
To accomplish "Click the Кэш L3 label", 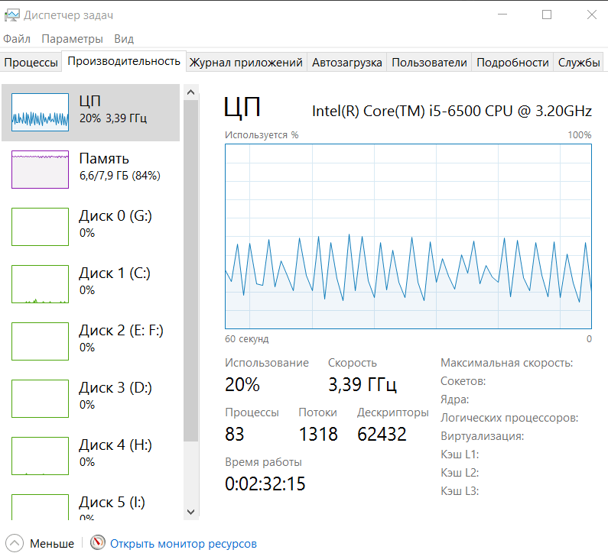I will (460, 491).
